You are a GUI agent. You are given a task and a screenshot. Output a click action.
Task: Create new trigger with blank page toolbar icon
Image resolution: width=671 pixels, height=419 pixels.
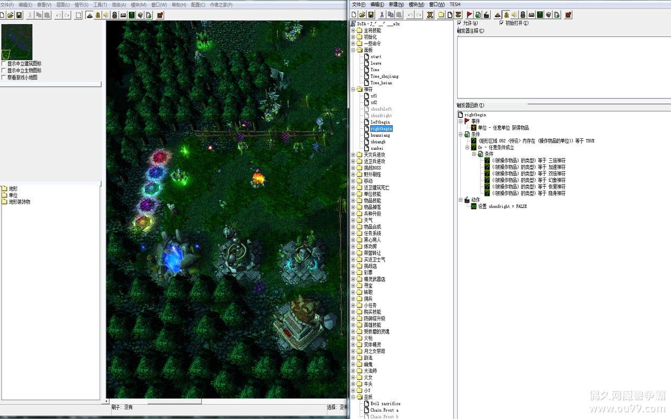coord(450,15)
